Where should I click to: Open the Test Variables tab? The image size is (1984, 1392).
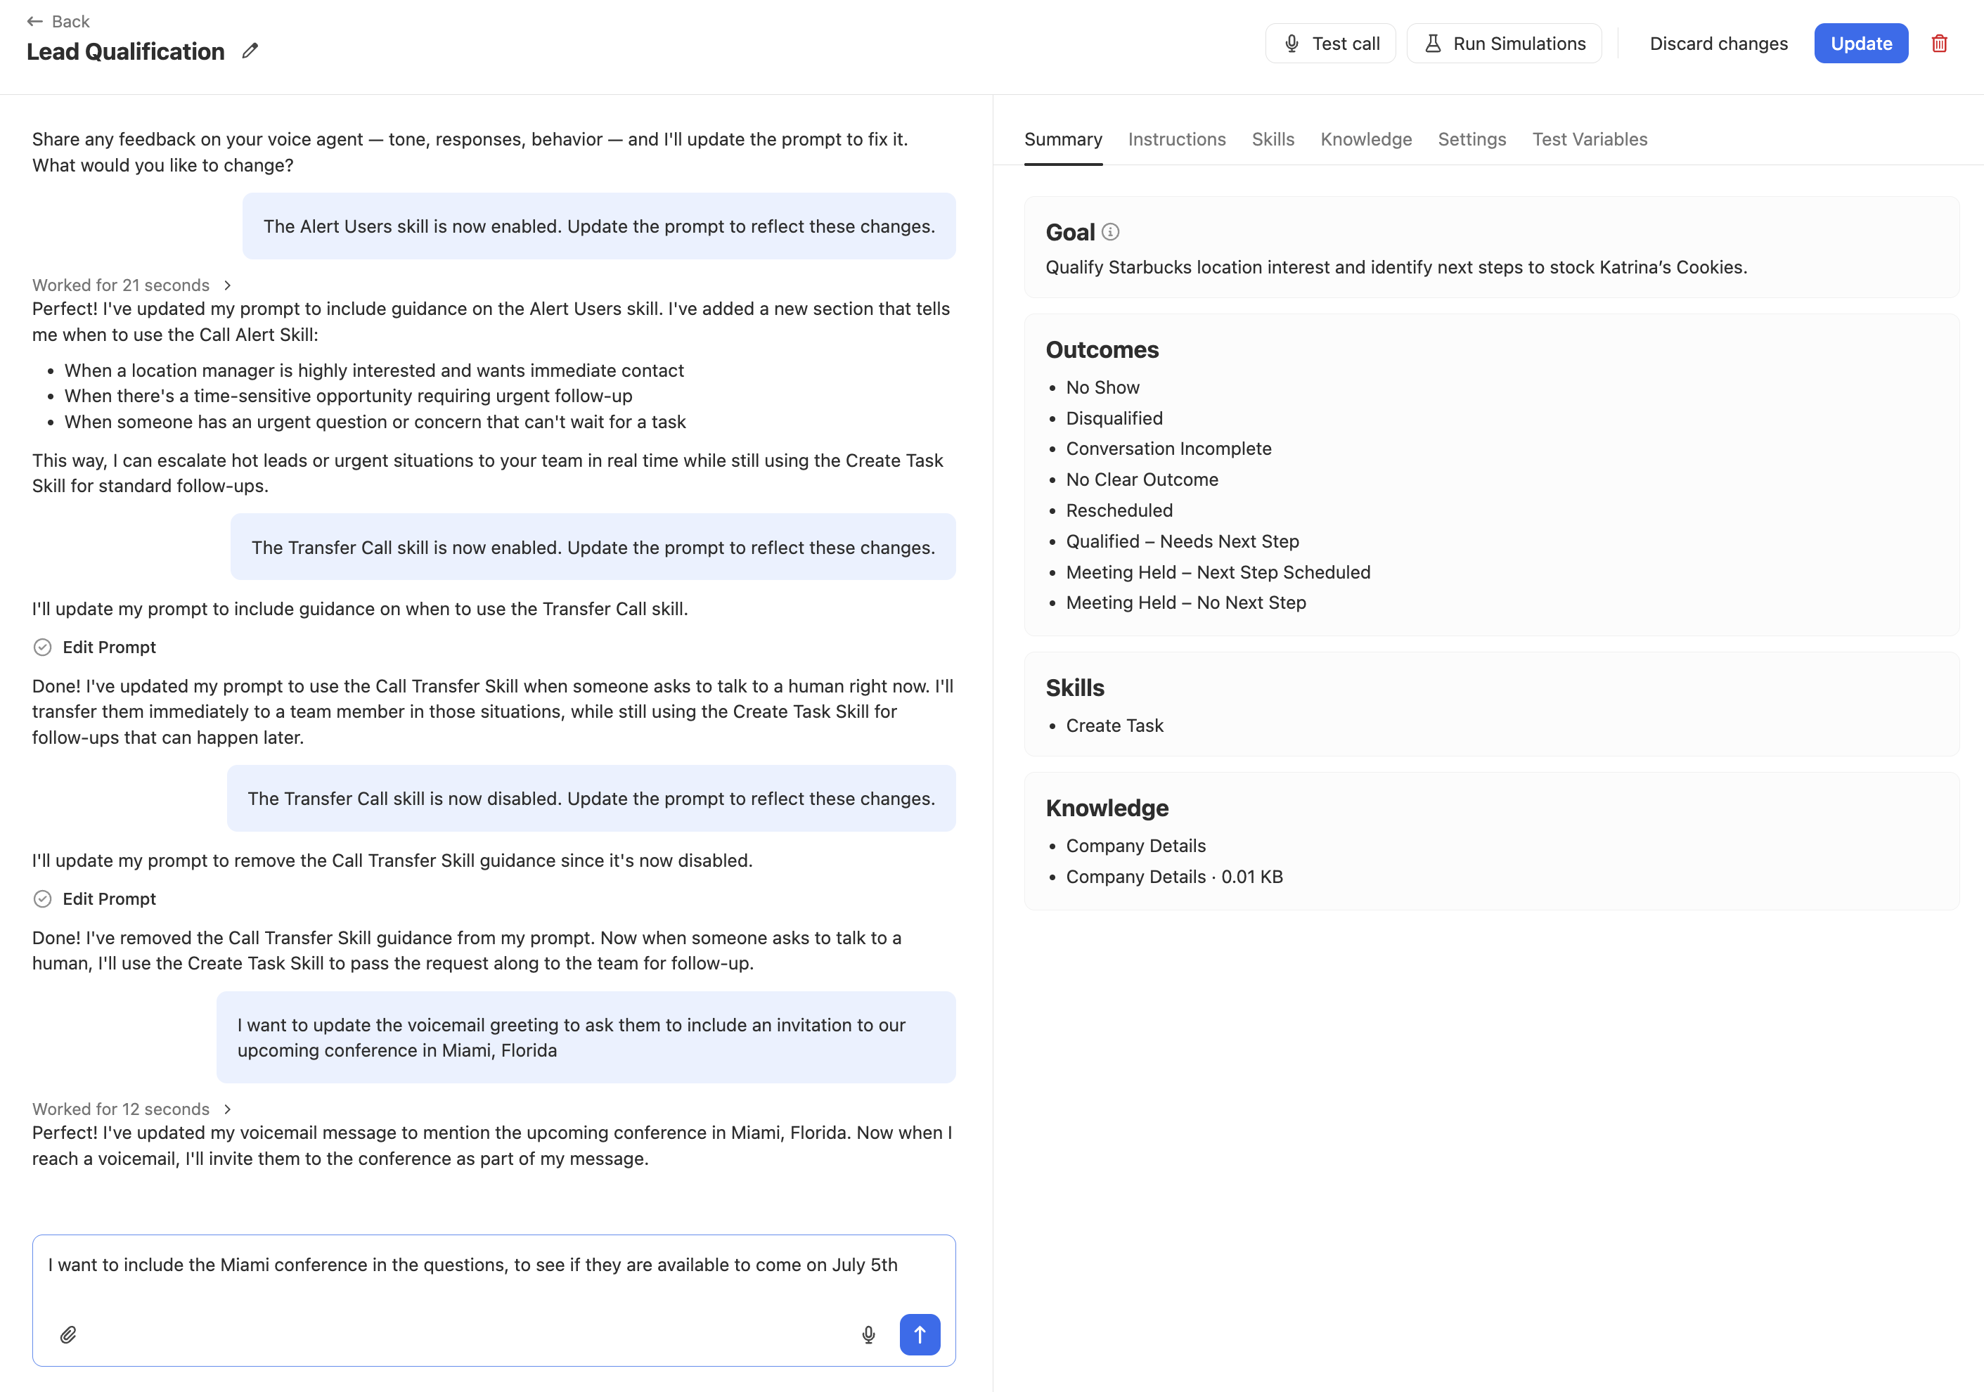tap(1589, 139)
